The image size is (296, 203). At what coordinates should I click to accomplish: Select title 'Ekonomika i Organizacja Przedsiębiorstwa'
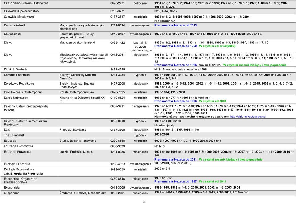(21, 181)
